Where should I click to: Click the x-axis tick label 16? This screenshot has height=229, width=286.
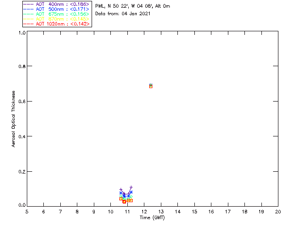click(x=211, y=212)
